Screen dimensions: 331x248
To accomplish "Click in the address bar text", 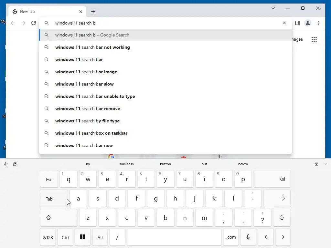I will click(x=75, y=23).
